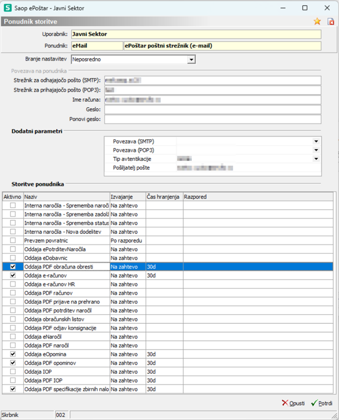Uncheck Oddaja PDF specifikacije zbirnih nalogov checkbox
Image resolution: width=339 pixels, height=420 pixels.
[x=13, y=389]
